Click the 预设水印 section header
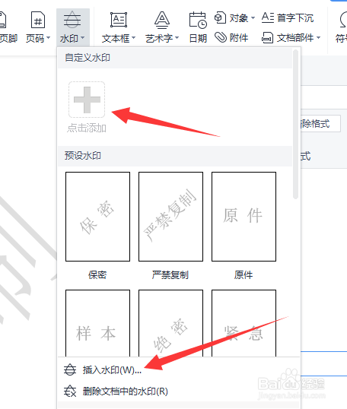The width and height of the screenshot is (347, 409). [x=175, y=156]
